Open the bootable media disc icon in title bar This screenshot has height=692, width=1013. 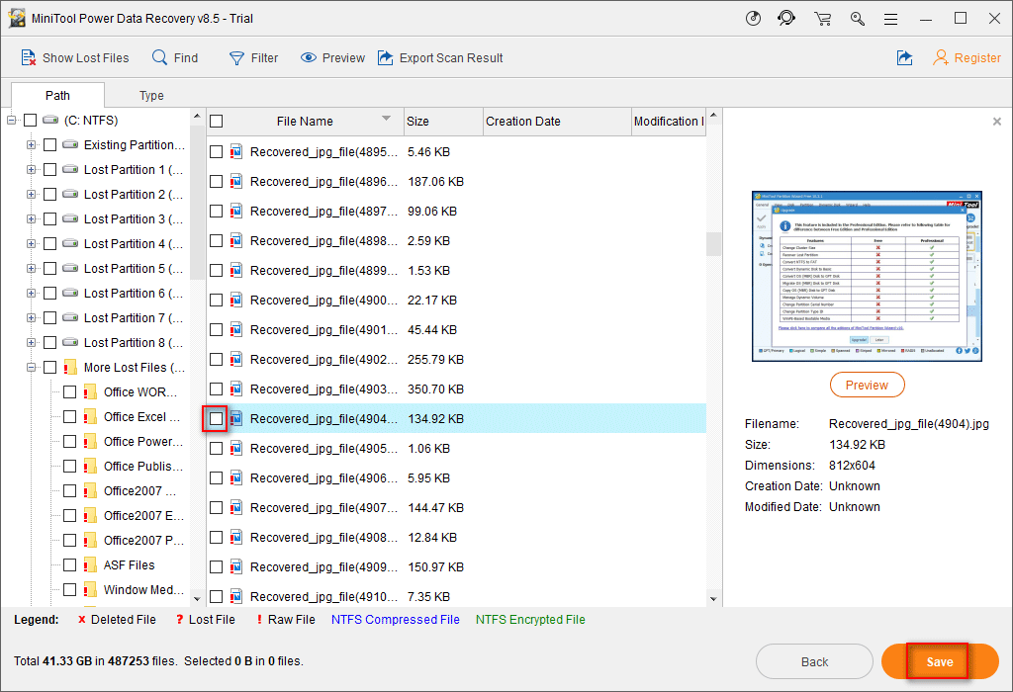(753, 18)
